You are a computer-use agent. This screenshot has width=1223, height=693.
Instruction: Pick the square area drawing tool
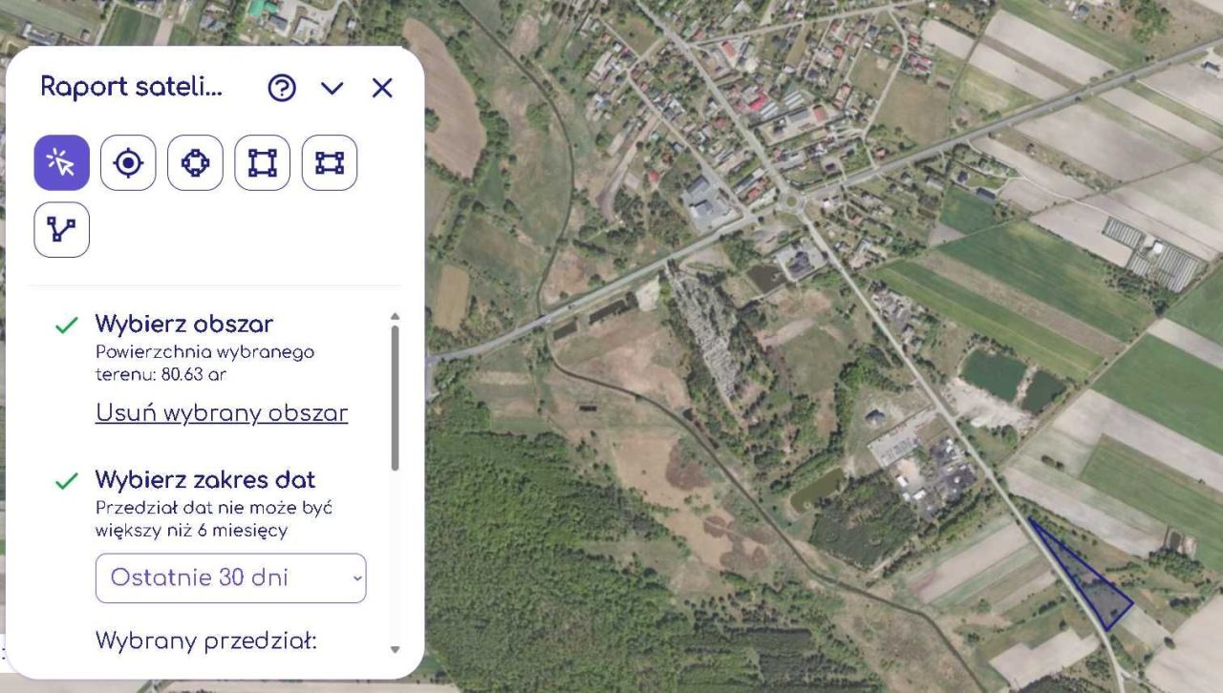click(262, 163)
